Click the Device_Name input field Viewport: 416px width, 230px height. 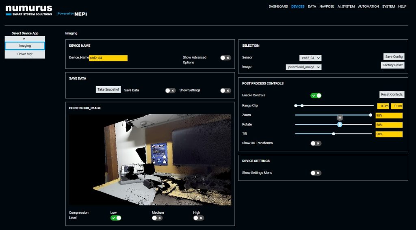(108, 58)
